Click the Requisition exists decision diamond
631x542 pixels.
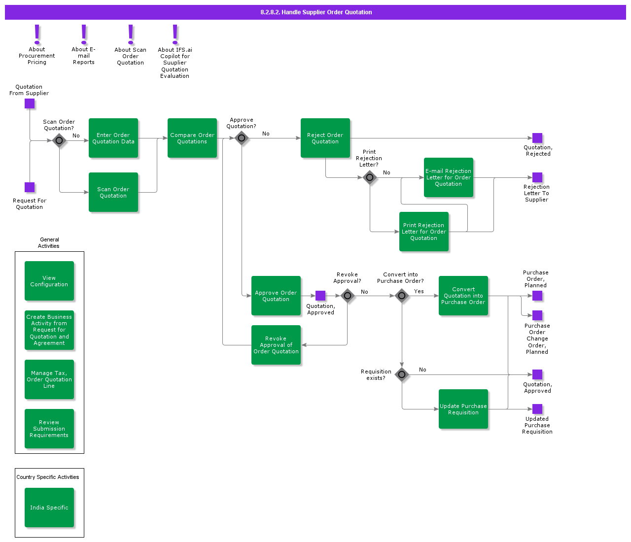402,374
